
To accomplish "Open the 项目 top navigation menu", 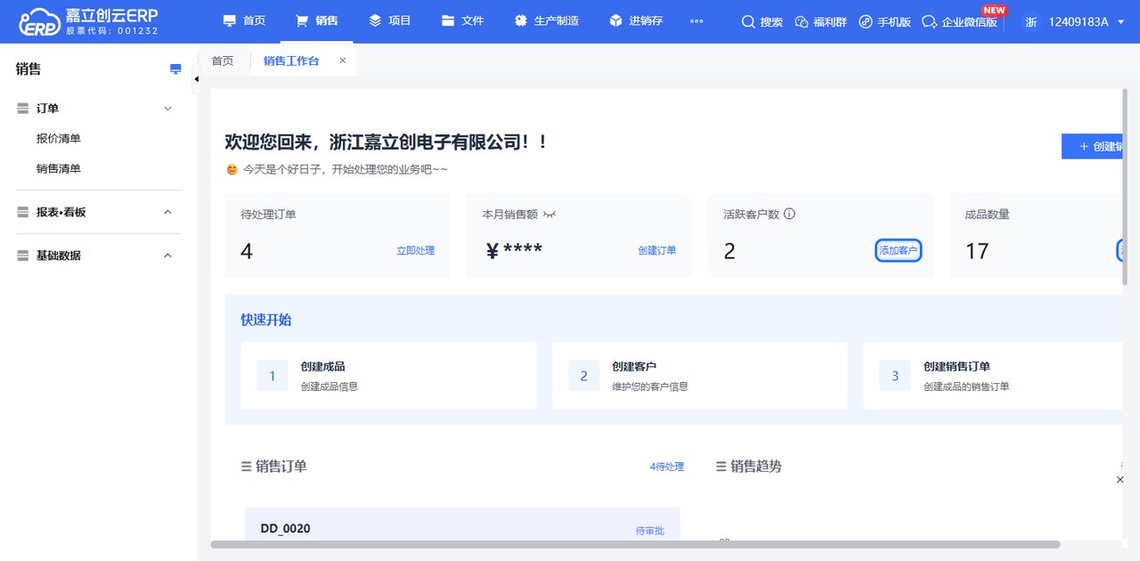I will (389, 20).
